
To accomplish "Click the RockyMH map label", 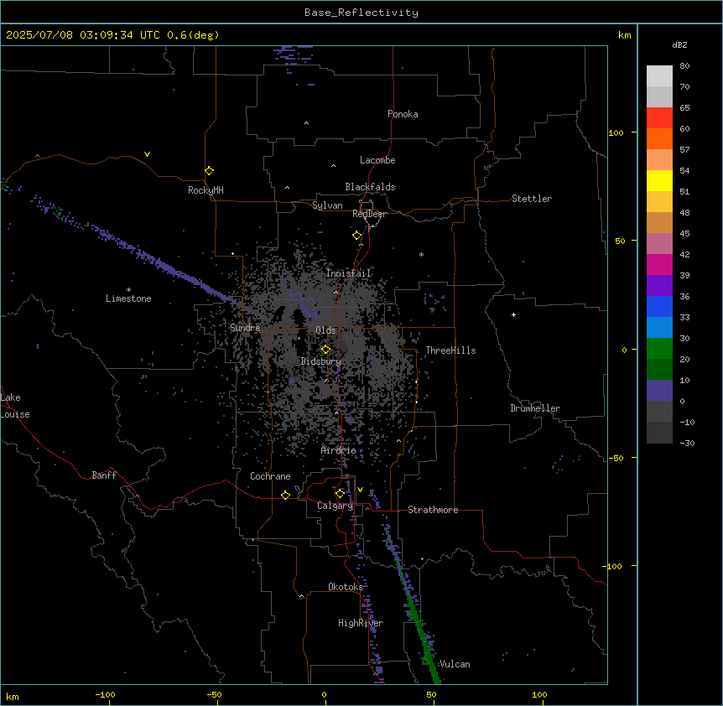I will point(205,190).
